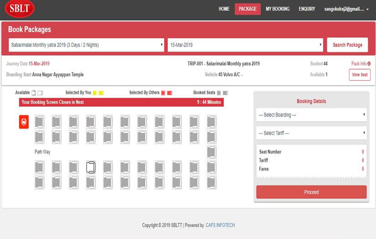Click the red sideways Selected By Others icon

point(170,93)
